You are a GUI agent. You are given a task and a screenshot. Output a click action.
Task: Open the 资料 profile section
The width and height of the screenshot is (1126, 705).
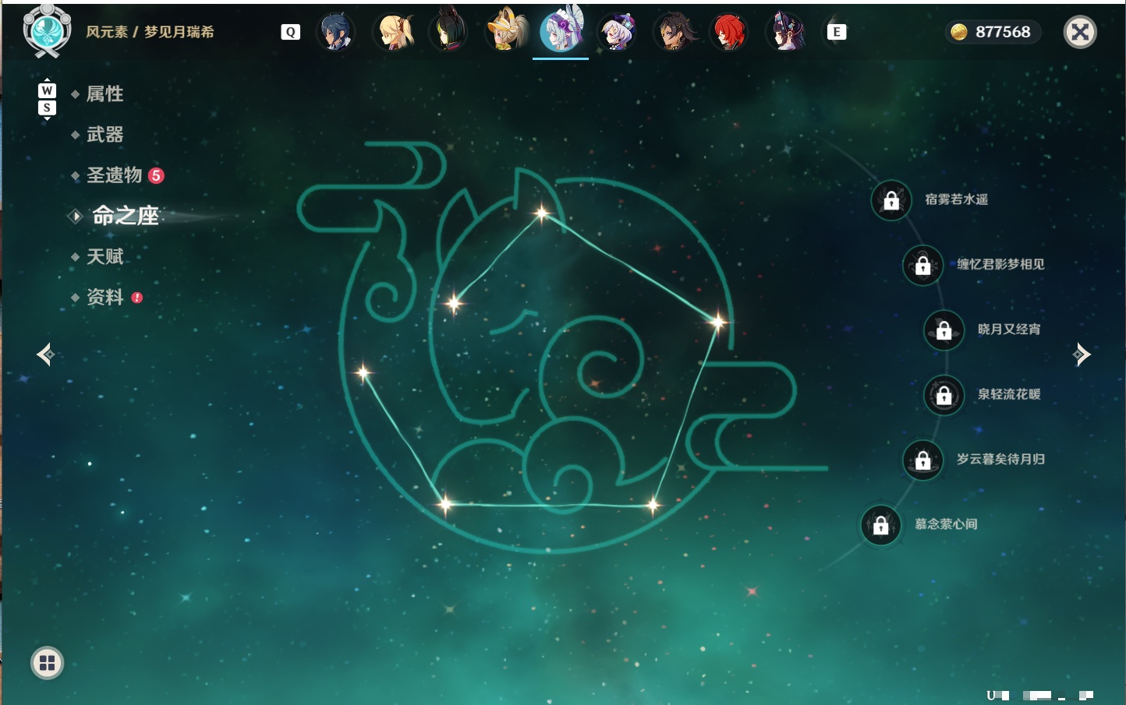coord(104,297)
